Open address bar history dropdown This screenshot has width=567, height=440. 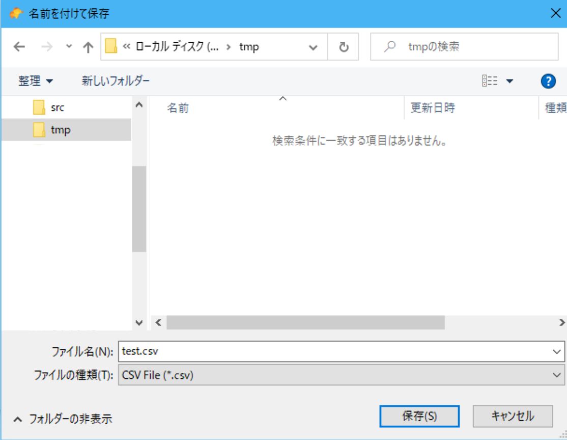point(313,47)
